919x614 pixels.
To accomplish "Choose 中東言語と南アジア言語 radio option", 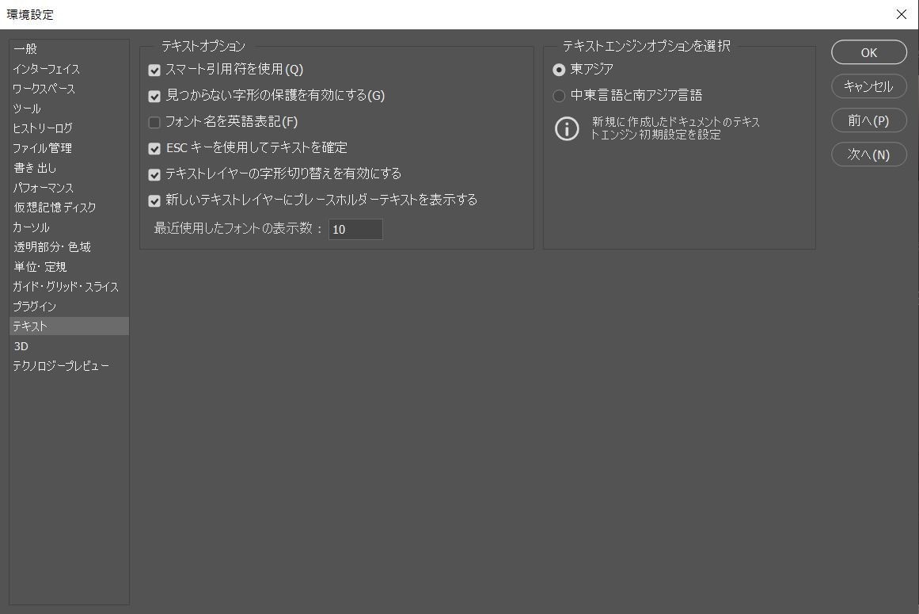I will tap(559, 96).
